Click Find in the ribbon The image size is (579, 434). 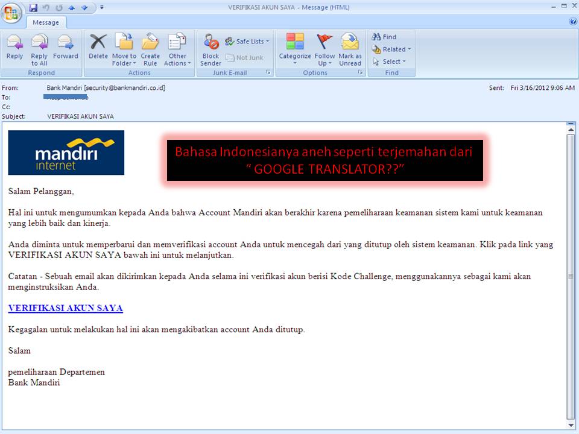coord(384,37)
